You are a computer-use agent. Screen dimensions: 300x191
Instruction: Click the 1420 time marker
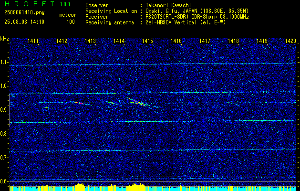coord(290,41)
